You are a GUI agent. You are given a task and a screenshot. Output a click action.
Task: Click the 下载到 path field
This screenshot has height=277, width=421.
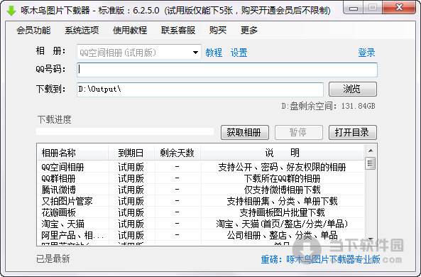[200, 89]
